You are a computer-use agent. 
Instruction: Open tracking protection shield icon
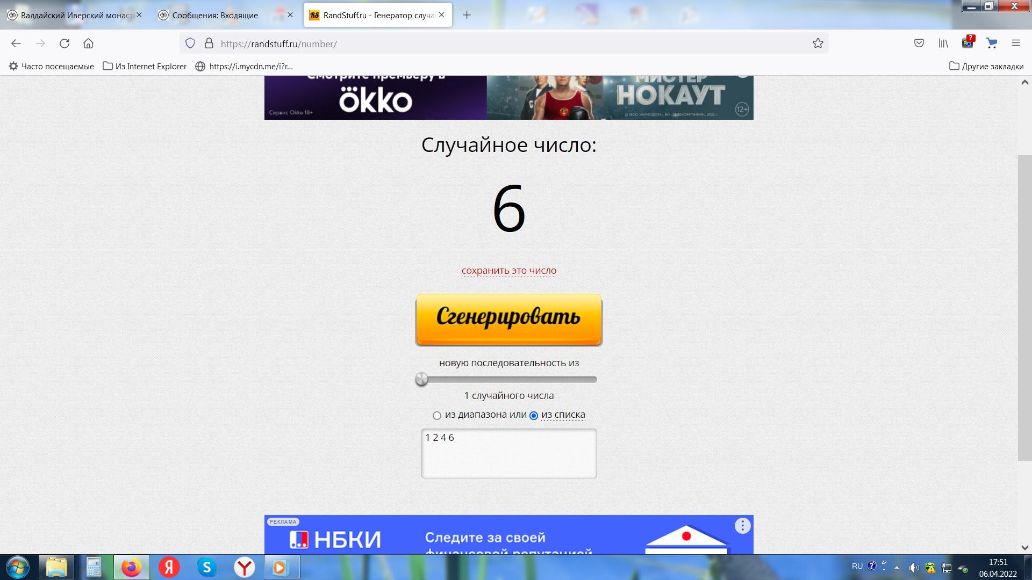190,44
